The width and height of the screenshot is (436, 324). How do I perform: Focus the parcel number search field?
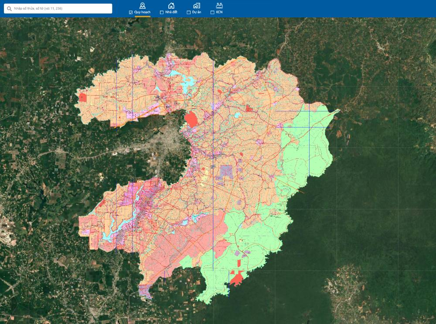click(x=61, y=8)
